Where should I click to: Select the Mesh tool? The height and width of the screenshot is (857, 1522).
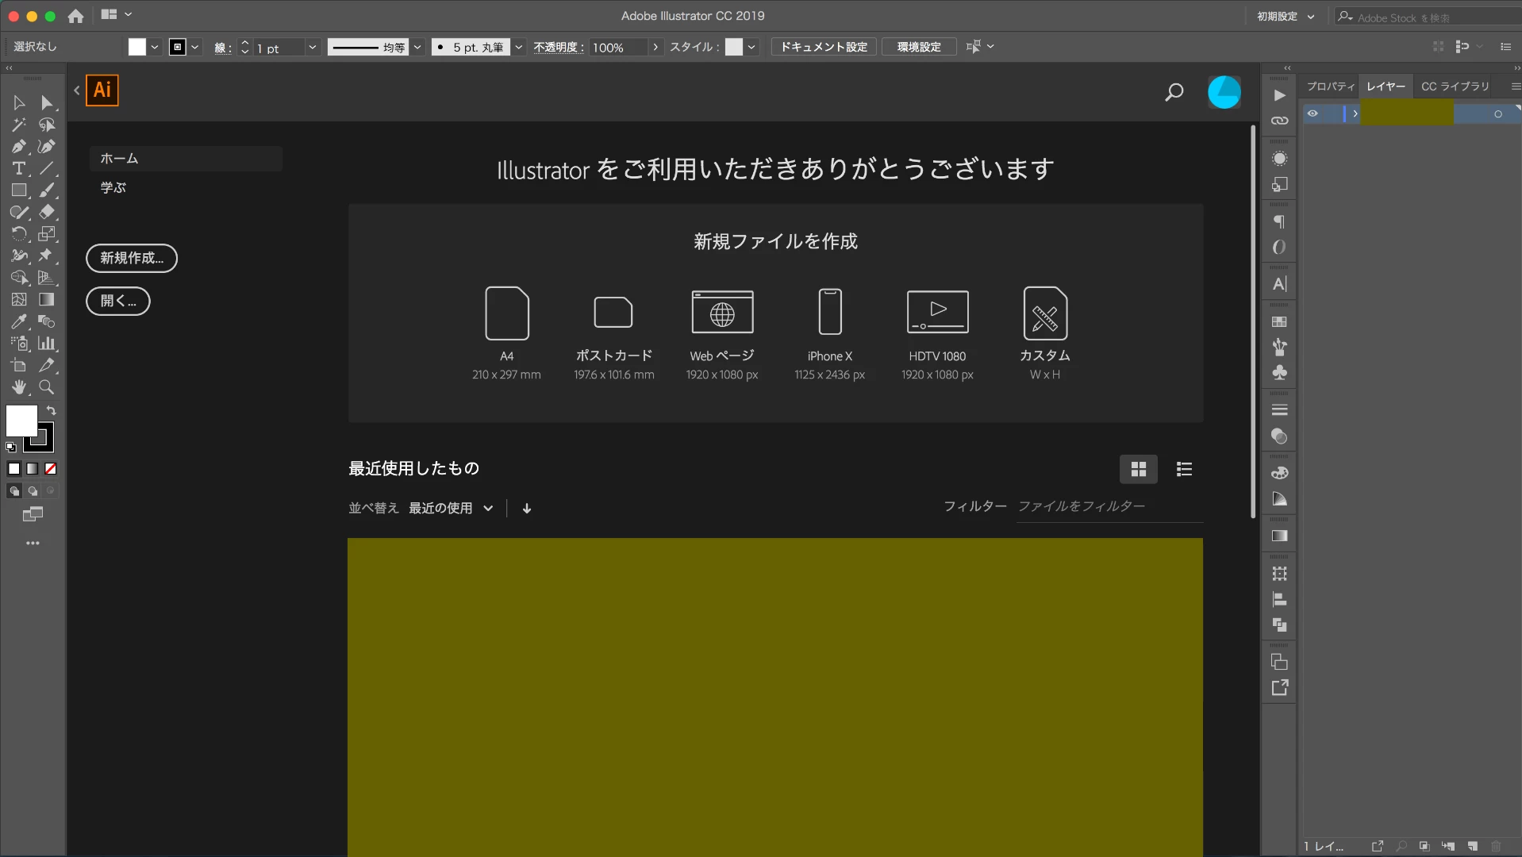tap(19, 300)
